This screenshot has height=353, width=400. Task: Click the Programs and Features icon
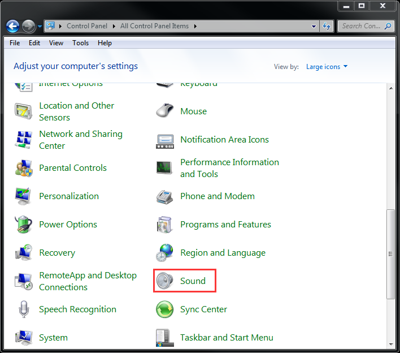(164, 225)
